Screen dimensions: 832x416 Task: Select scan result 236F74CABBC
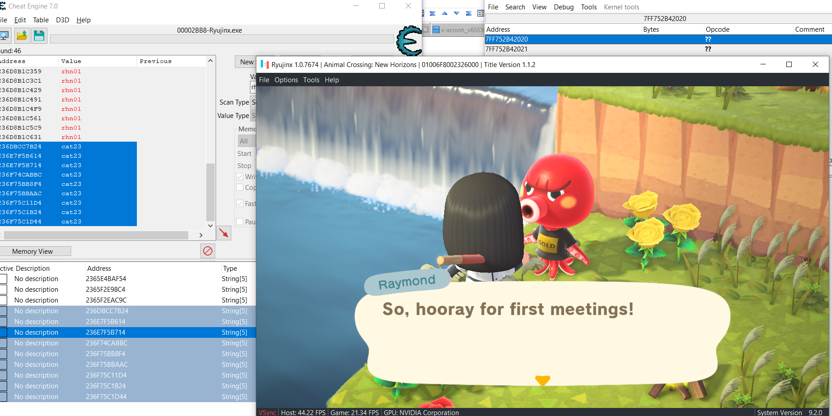click(68, 175)
